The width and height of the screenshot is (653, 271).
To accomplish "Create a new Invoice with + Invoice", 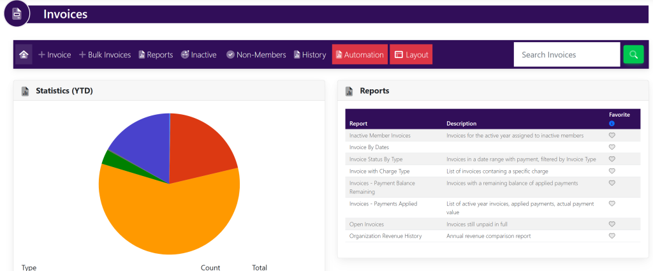I will pos(54,55).
